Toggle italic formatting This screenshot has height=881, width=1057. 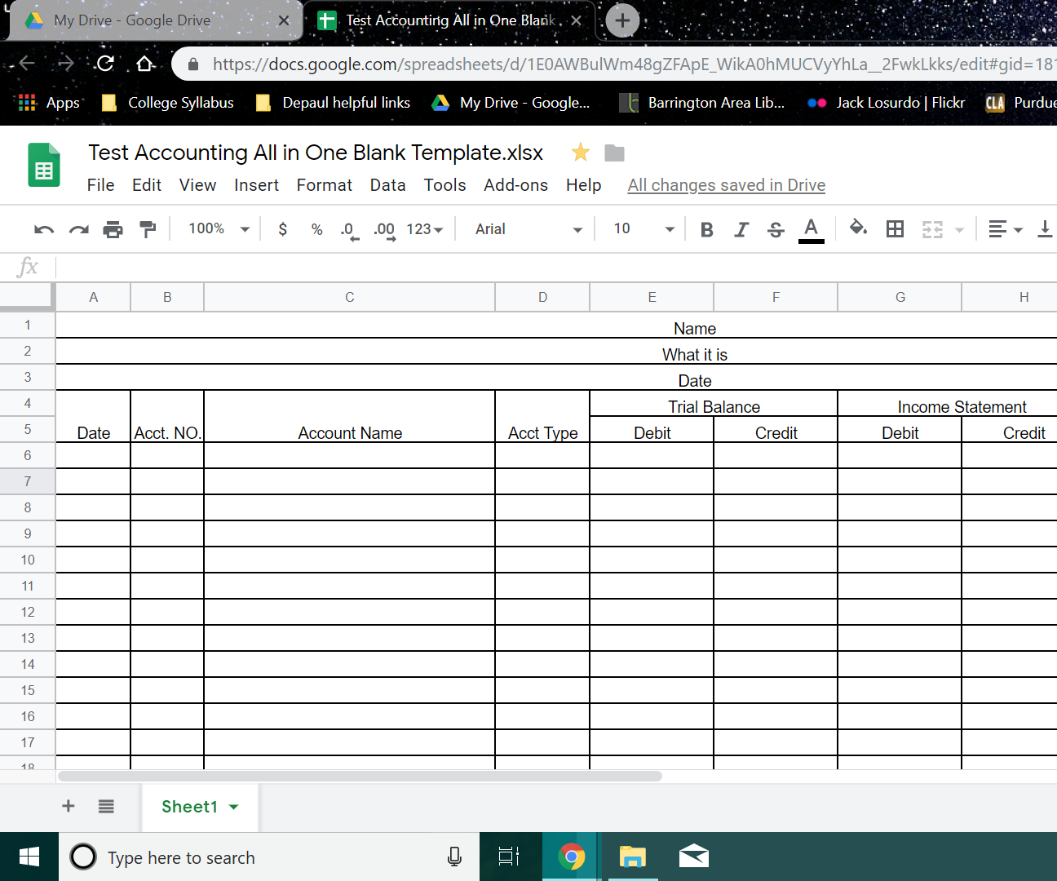[x=741, y=229]
